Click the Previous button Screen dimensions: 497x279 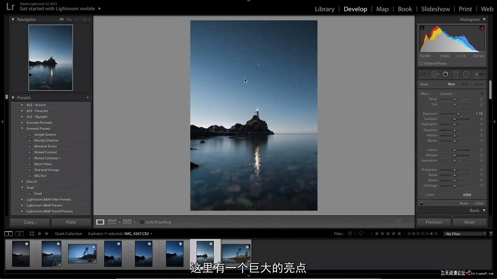(434, 222)
